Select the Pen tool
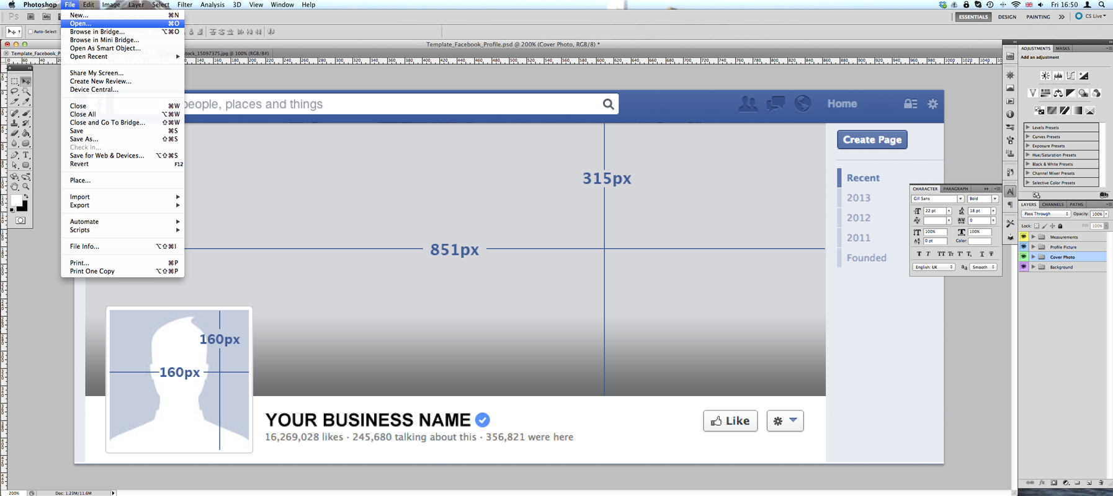The height and width of the screenshot is (496, 1113). click(14, 154)
